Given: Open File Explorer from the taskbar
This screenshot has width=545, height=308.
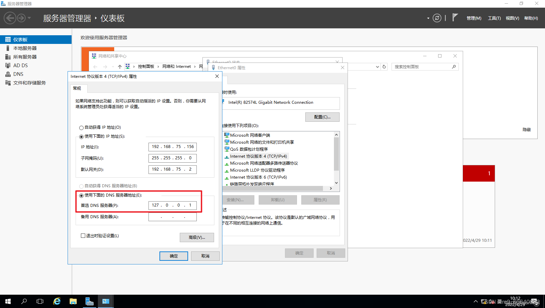Looking at the screenshot, I should (73, 301).
